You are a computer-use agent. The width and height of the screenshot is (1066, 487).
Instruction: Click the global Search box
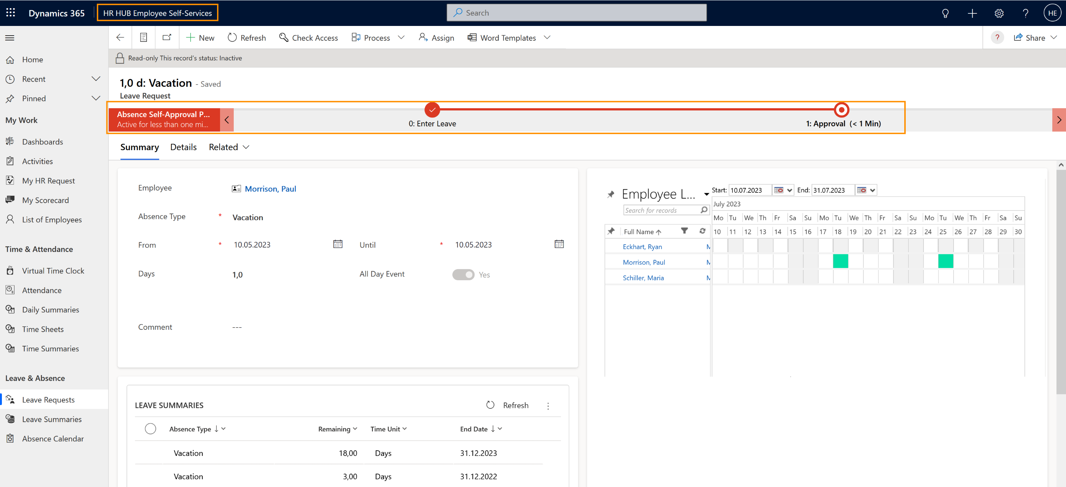point(577,13)
